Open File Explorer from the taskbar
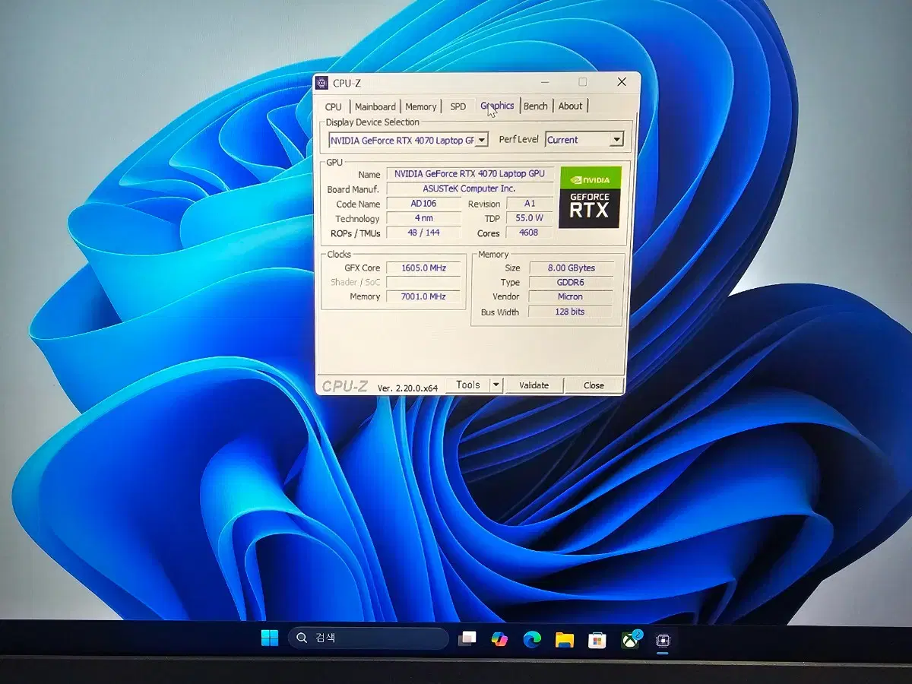This screenshot has height=684, width=912. pyautogui.click(x=564, y=640)
